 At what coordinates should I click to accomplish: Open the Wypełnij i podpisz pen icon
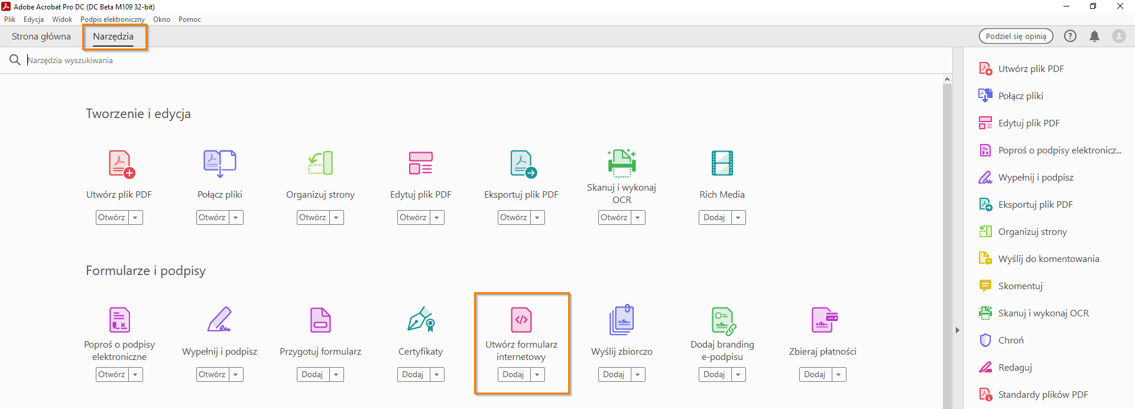[219, 319]
